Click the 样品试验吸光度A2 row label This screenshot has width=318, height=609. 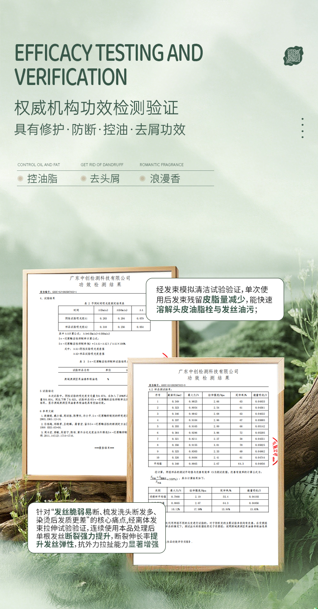pyautogui.click(x=75, y=327)
